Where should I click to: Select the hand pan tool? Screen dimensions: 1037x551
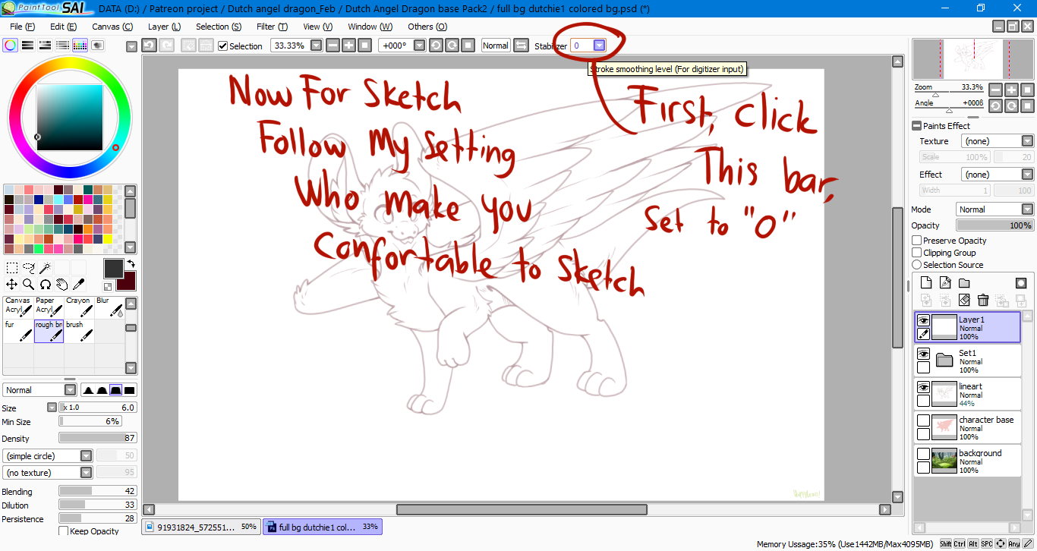tap(62, 285)
